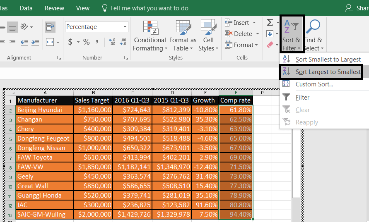Toggle Wrap Text
This screenshot has width=369, height=222.
pyautogui.click(x=50, y=27)
